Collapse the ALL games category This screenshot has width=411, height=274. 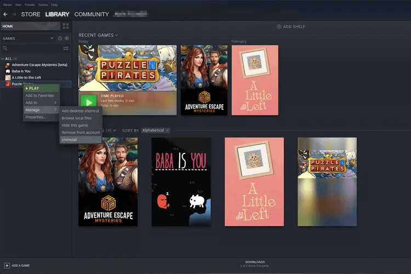coord(3,59)
